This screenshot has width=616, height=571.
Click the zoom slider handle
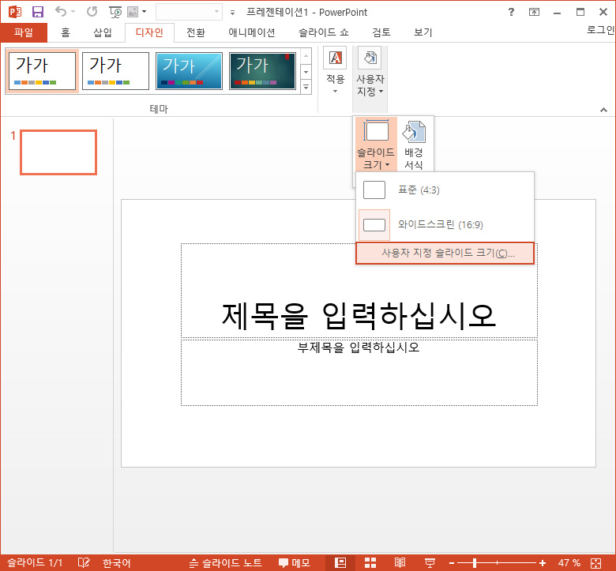[x=475, y=563]
